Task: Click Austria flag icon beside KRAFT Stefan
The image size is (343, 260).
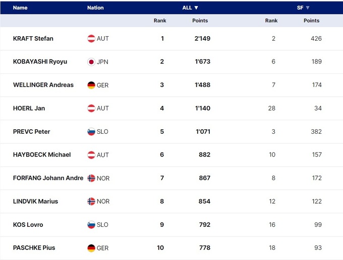Action: tap(91, 39)
